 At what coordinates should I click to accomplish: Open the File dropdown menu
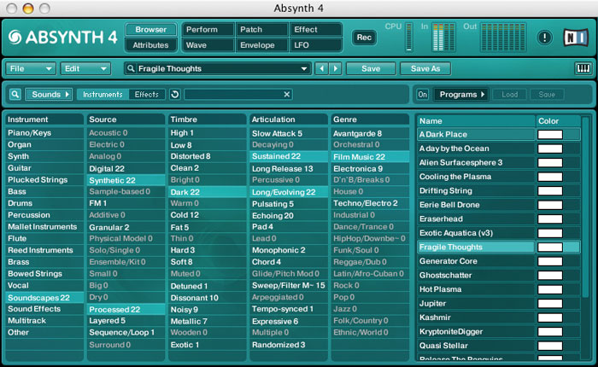pos(31,68)
